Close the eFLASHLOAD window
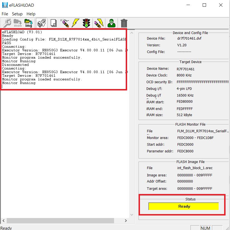This screenshot has height=230, width=230. [221, 5]
